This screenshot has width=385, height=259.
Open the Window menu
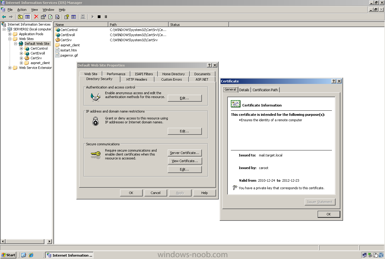(x=48, y=10)
